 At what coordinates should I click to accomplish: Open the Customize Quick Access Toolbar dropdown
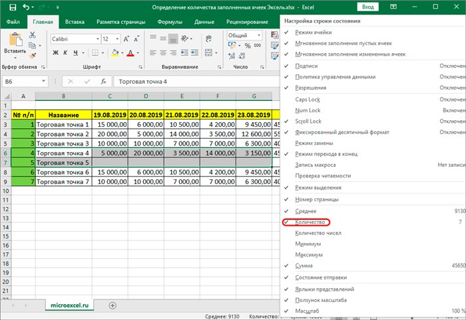(x=57, y=7)
